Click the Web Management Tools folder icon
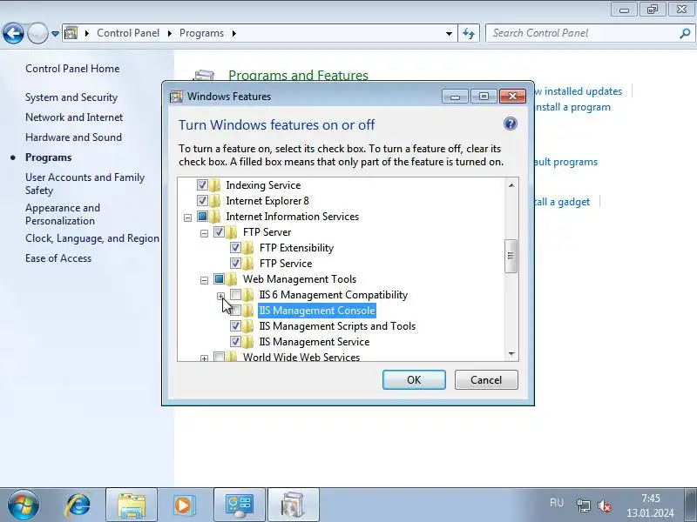 [232, 279]
